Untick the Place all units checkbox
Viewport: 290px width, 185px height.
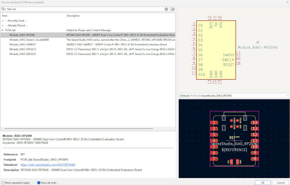tap(39, 183)
